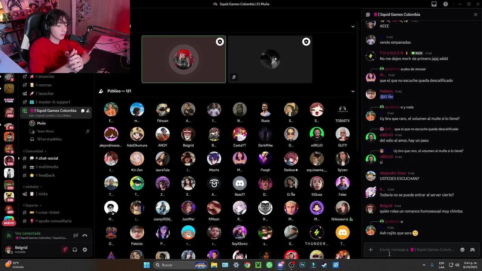Open audience member THUNDER's avatar
The height and width of the screenshot is (271, 482).
[x=317, y=233]
